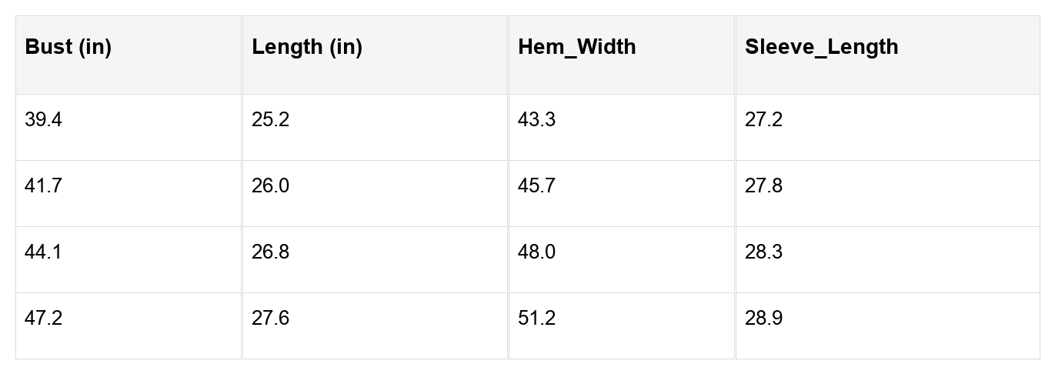
Task: Select the length value 26.0
Action: (x=270, y=186)
